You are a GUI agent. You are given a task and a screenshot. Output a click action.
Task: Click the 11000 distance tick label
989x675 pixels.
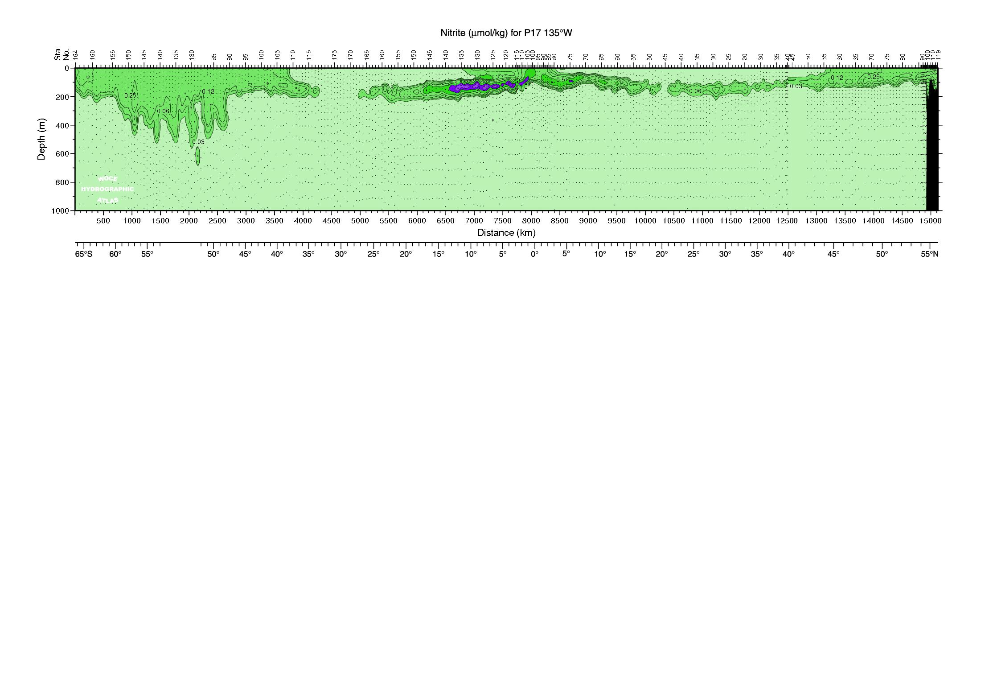click(702, 221)
